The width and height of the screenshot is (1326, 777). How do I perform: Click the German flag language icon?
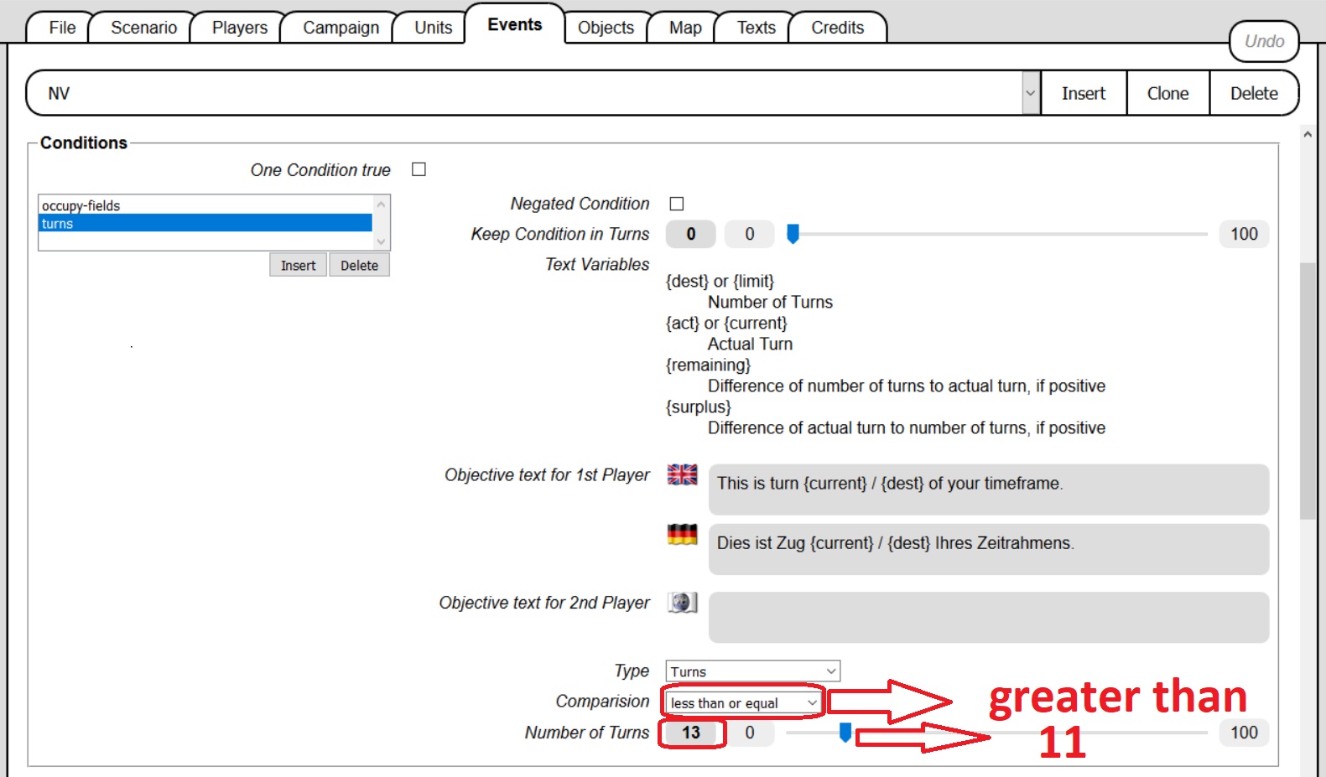(x=682, y=534)
